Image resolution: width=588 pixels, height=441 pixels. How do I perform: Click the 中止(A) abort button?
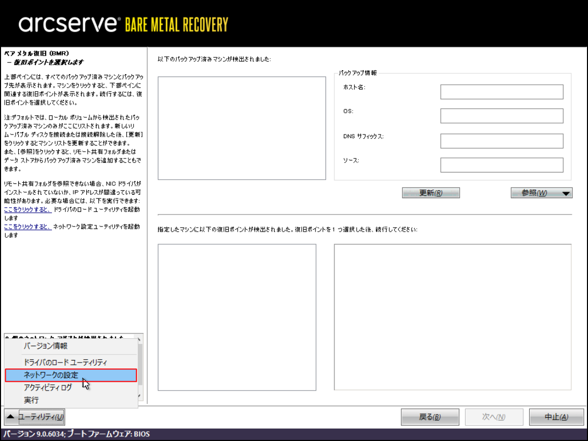[x=556, y=417]
